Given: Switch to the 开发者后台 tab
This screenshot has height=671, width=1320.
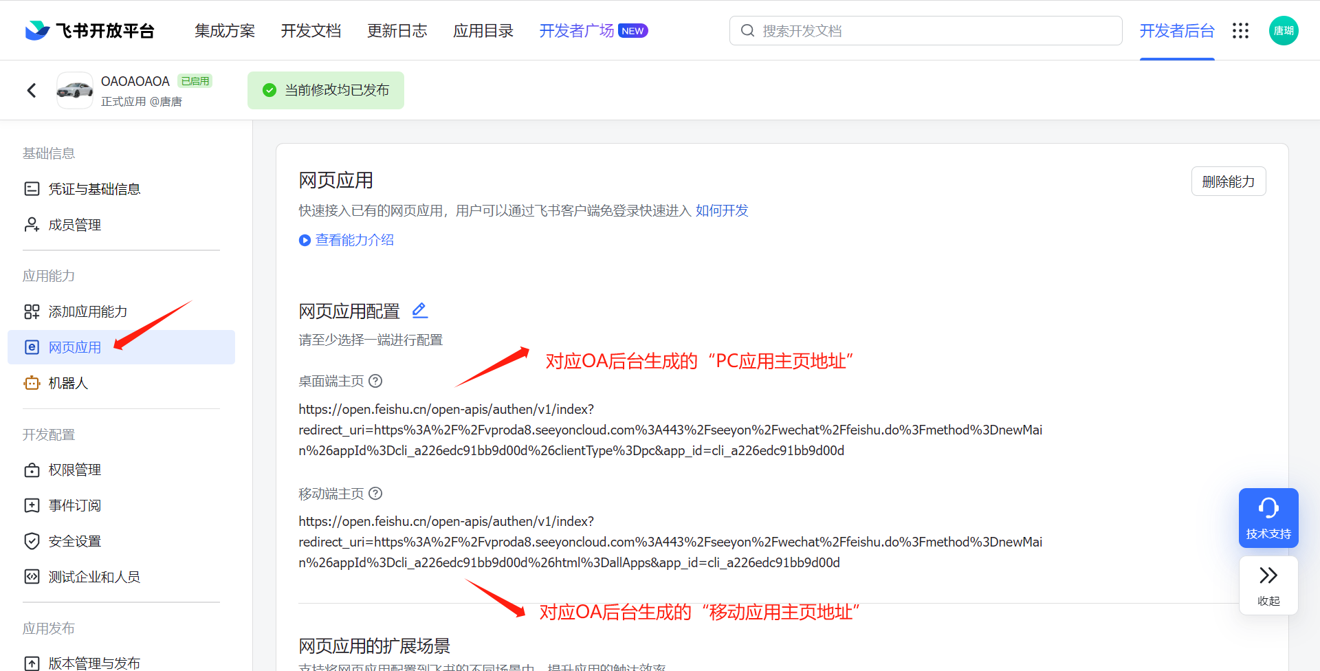Looking at the screenshot, I should 1177,31.
